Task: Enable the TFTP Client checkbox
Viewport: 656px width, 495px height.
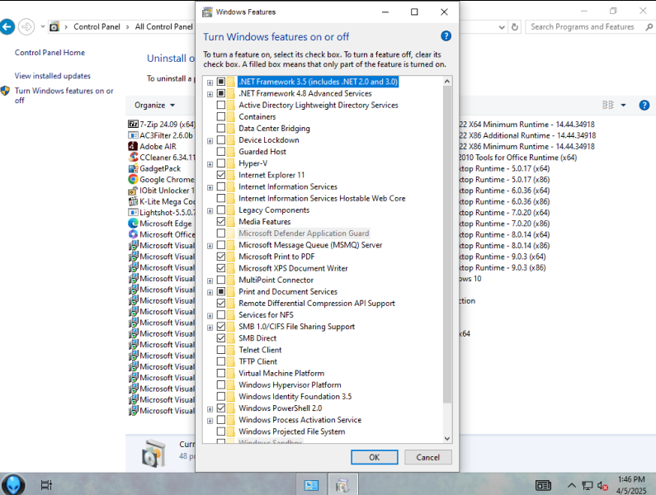Action: [221, 361]
